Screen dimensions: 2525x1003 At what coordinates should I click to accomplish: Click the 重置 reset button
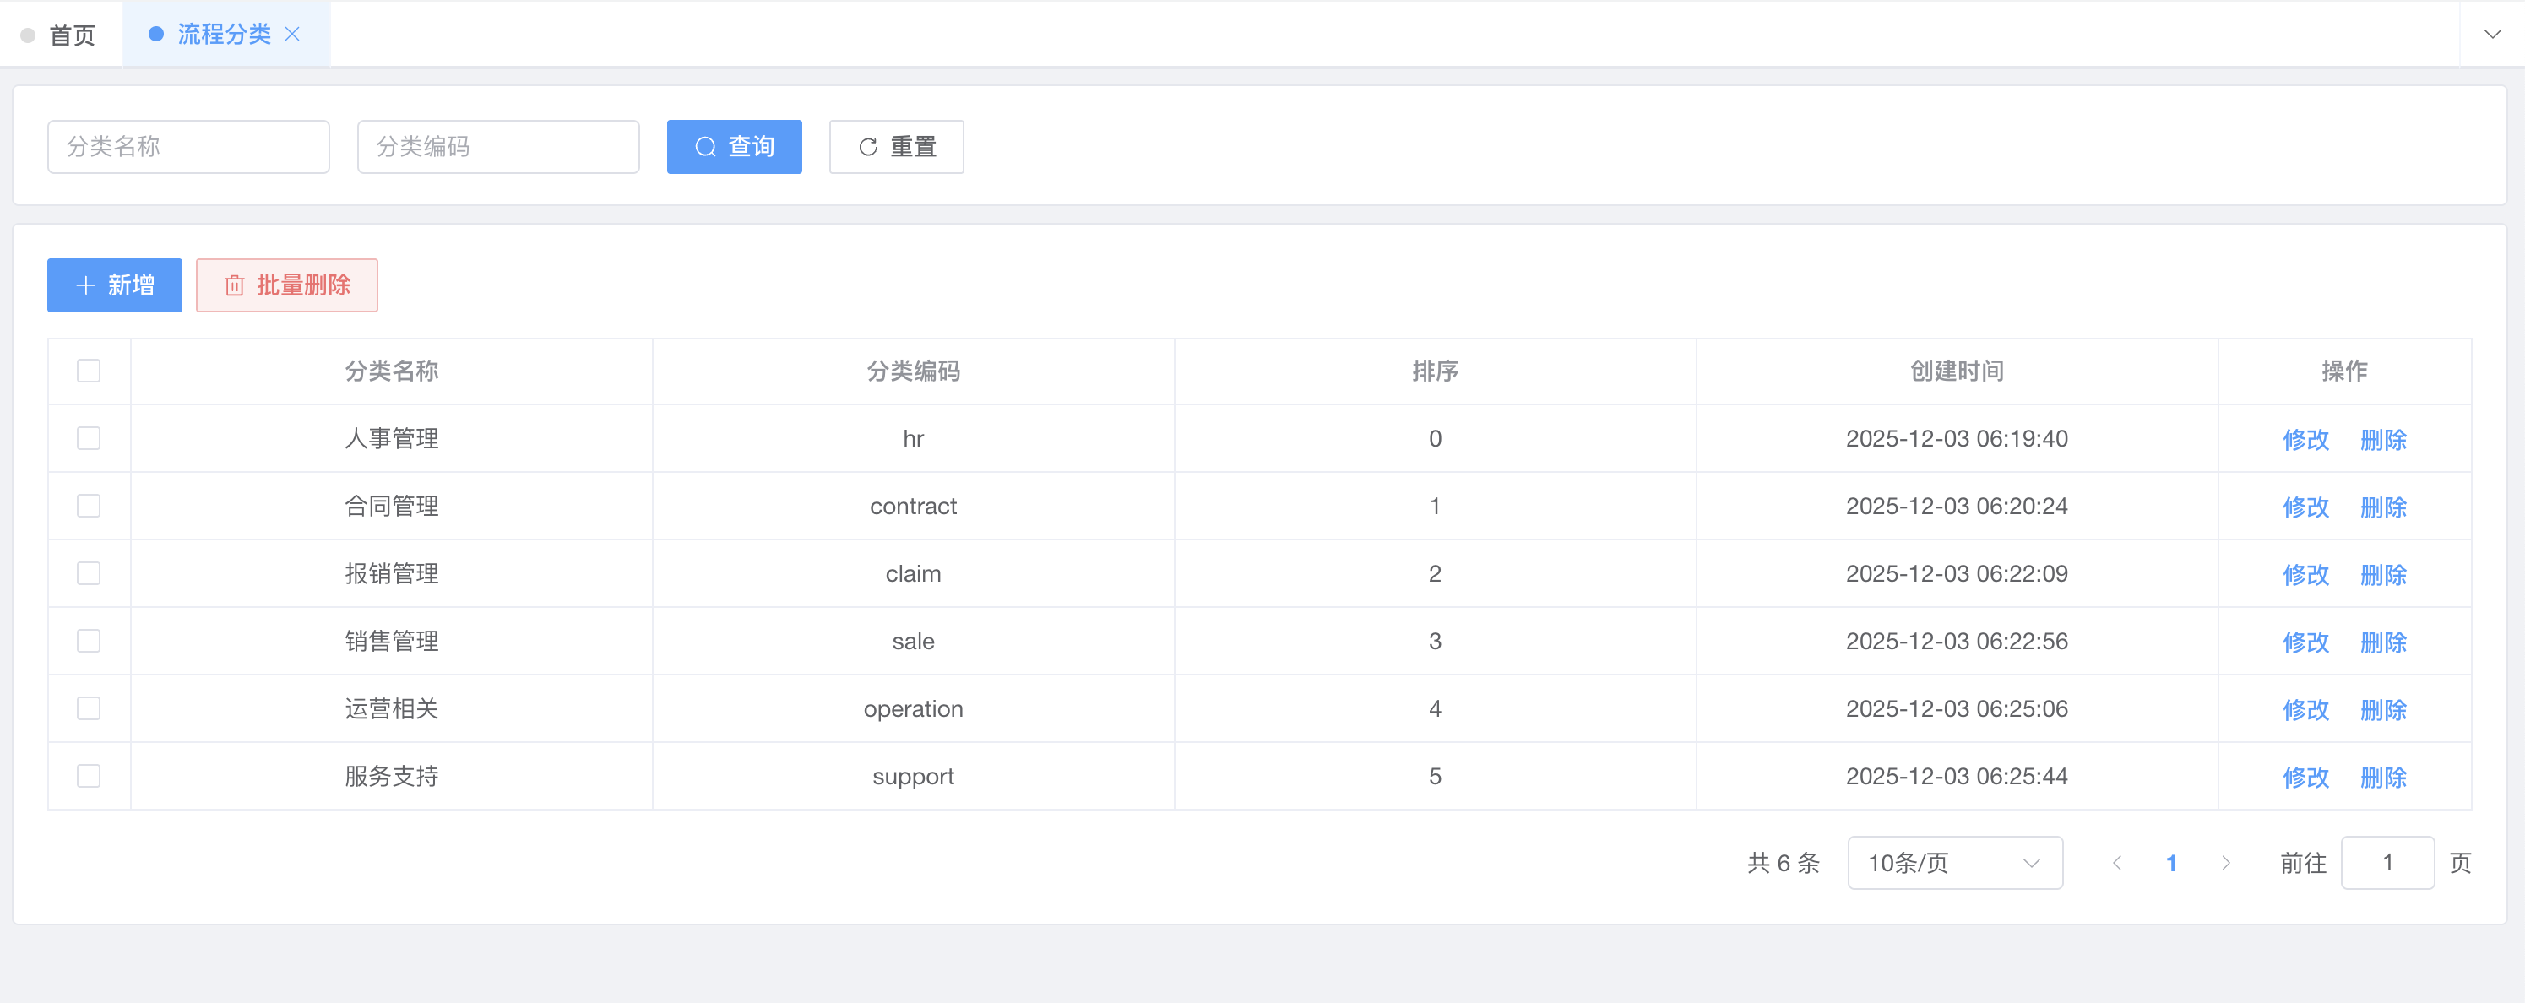(896, 147)
